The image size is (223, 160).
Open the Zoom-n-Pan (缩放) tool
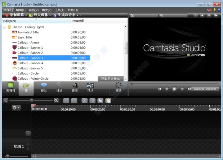click(x=59, y=87)
